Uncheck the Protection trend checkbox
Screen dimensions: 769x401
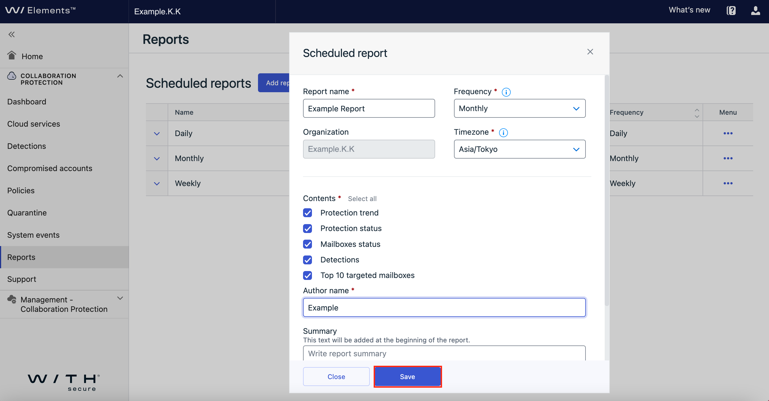point(307,213)
